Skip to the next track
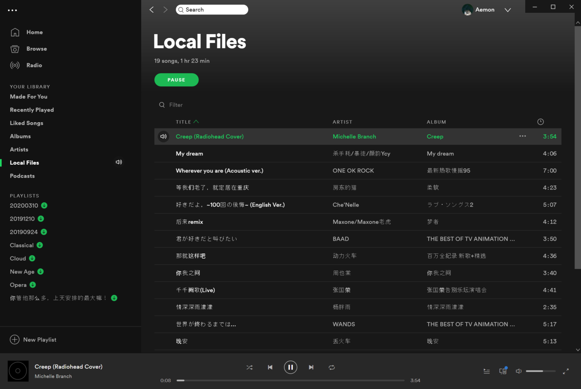The image size is (581, 389). [x=311, y=367]
